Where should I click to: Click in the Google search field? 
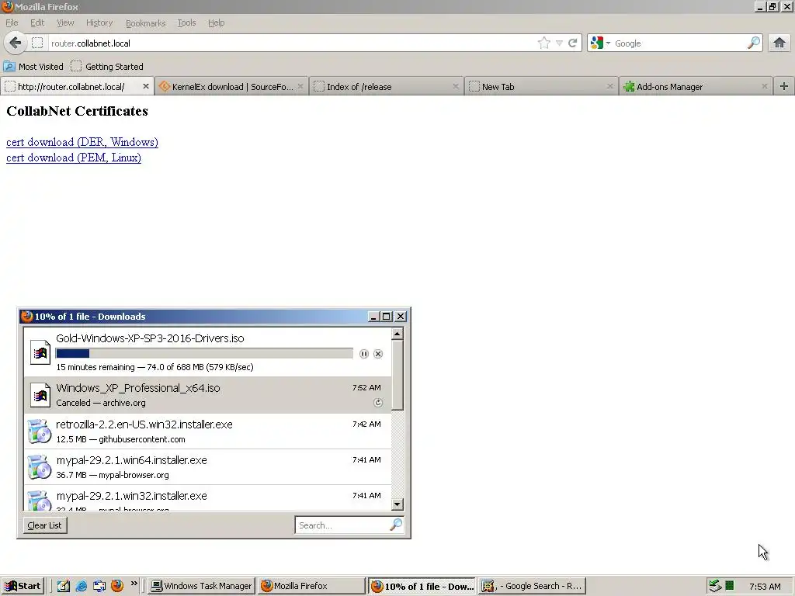(x=679, y=43)
